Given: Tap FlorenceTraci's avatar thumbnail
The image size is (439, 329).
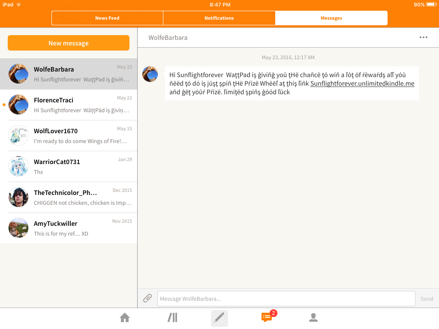Looking at the screenshot, I should [x=18, y=105].
